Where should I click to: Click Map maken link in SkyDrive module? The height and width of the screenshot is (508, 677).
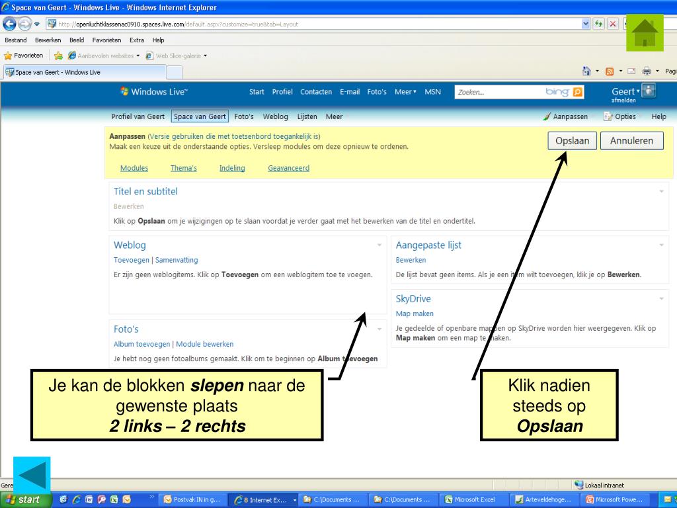(415, 314)
